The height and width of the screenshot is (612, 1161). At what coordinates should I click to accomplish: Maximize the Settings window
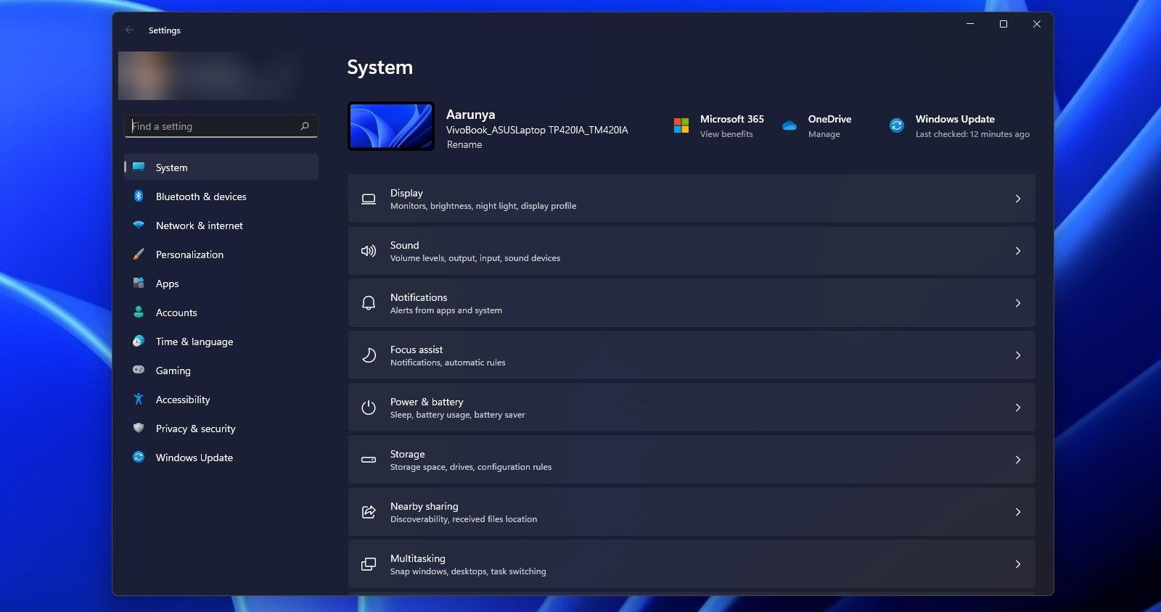(1004, 24)
